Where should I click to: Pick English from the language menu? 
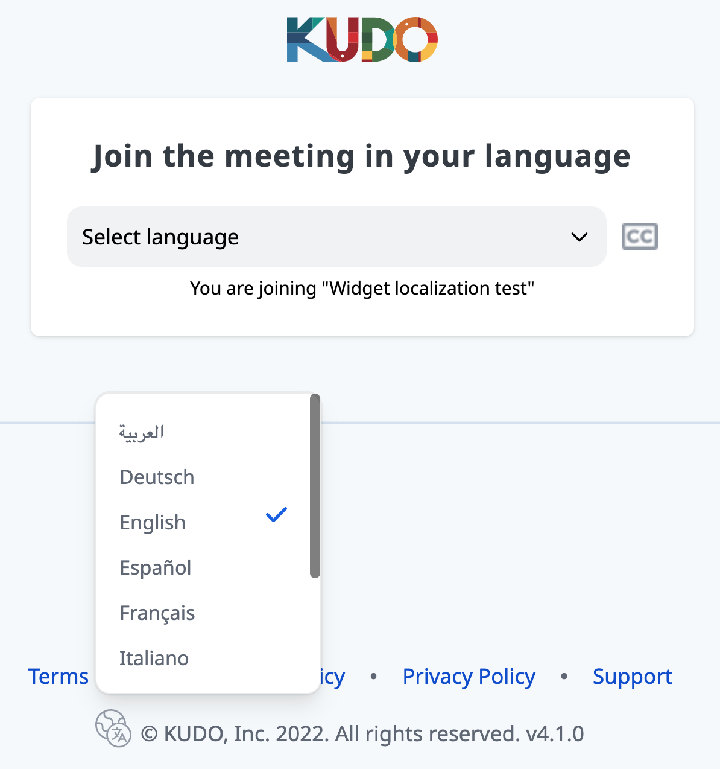click(153, 523)
